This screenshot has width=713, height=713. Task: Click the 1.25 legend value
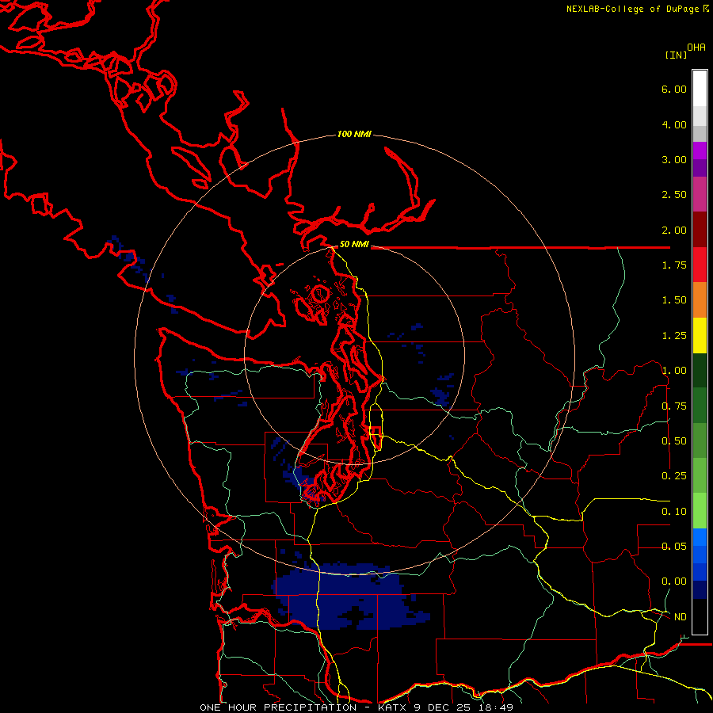point(674,336)
